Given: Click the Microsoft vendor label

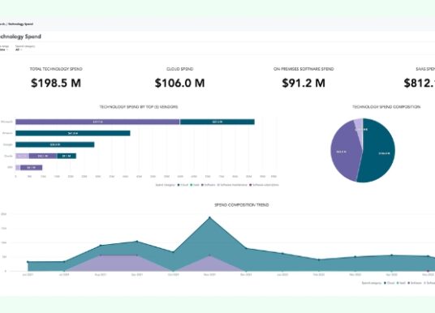Looking at the screenshot, I should click(x=6, y=122).
